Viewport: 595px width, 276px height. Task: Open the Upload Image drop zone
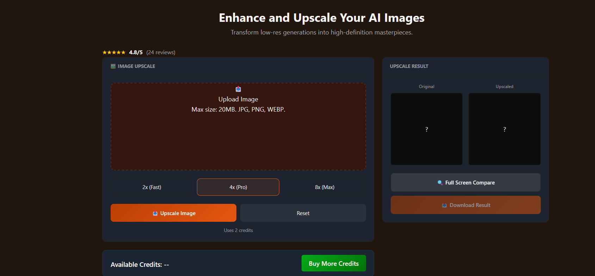point(238,127)
